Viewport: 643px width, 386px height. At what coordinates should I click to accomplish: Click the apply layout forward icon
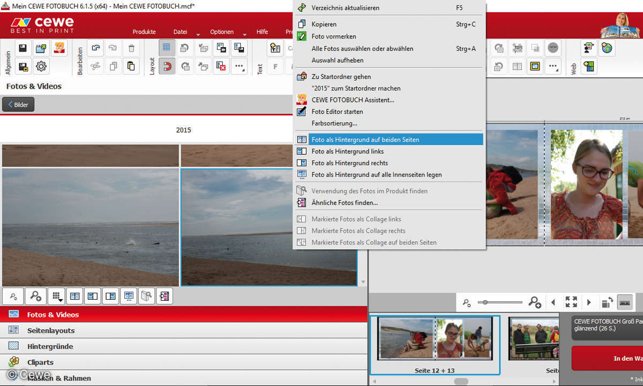221,48
